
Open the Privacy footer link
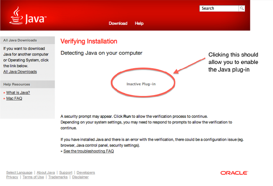coord(12,177)
